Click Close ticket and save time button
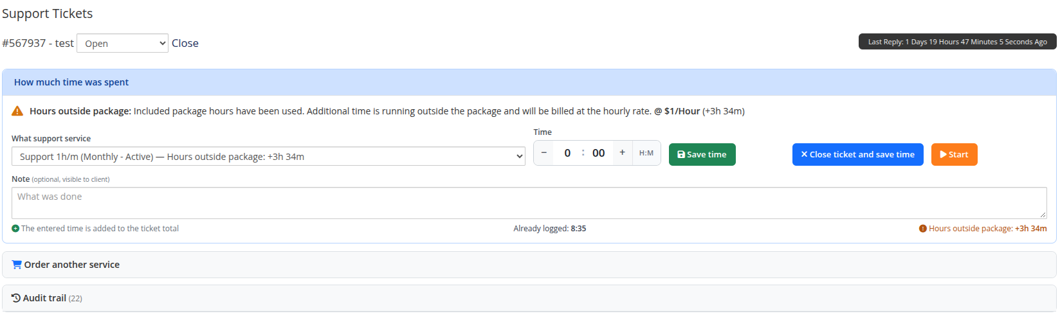Viewport: 1060px width, 318px height. tap(858, 154)
